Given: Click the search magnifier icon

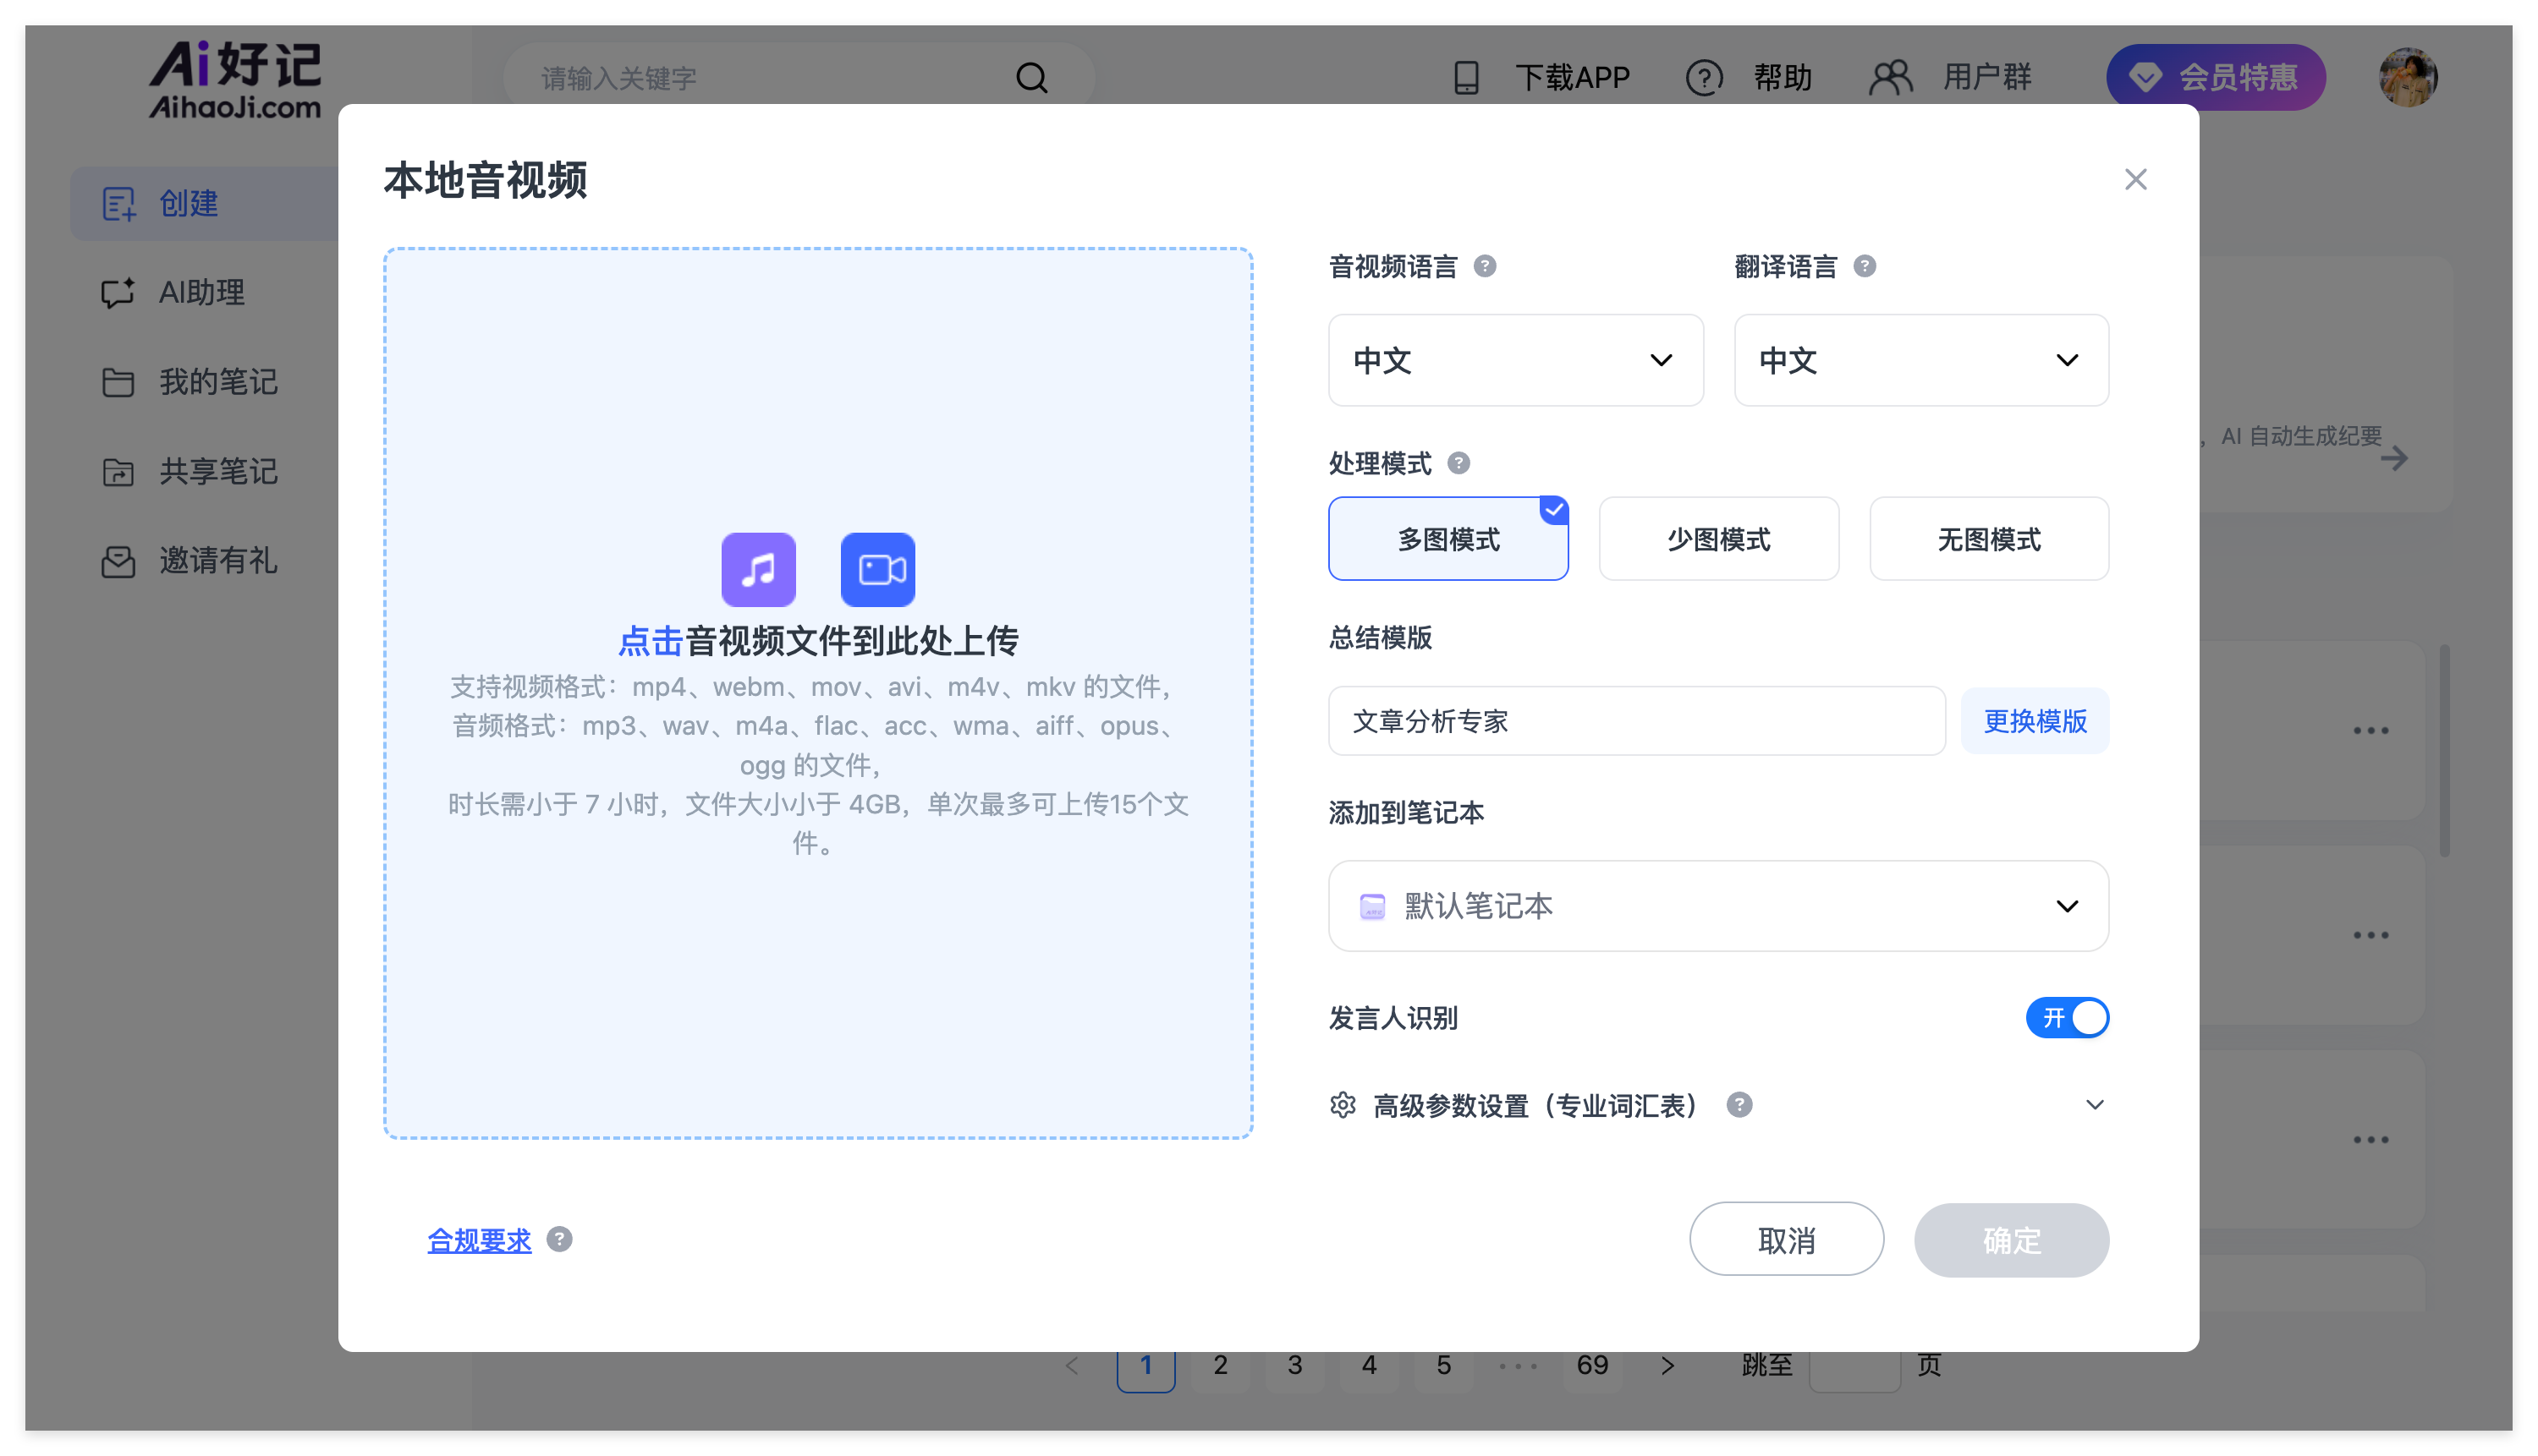Looking at the screenshot, I should pyautogui.click(x=1031, y=78).
